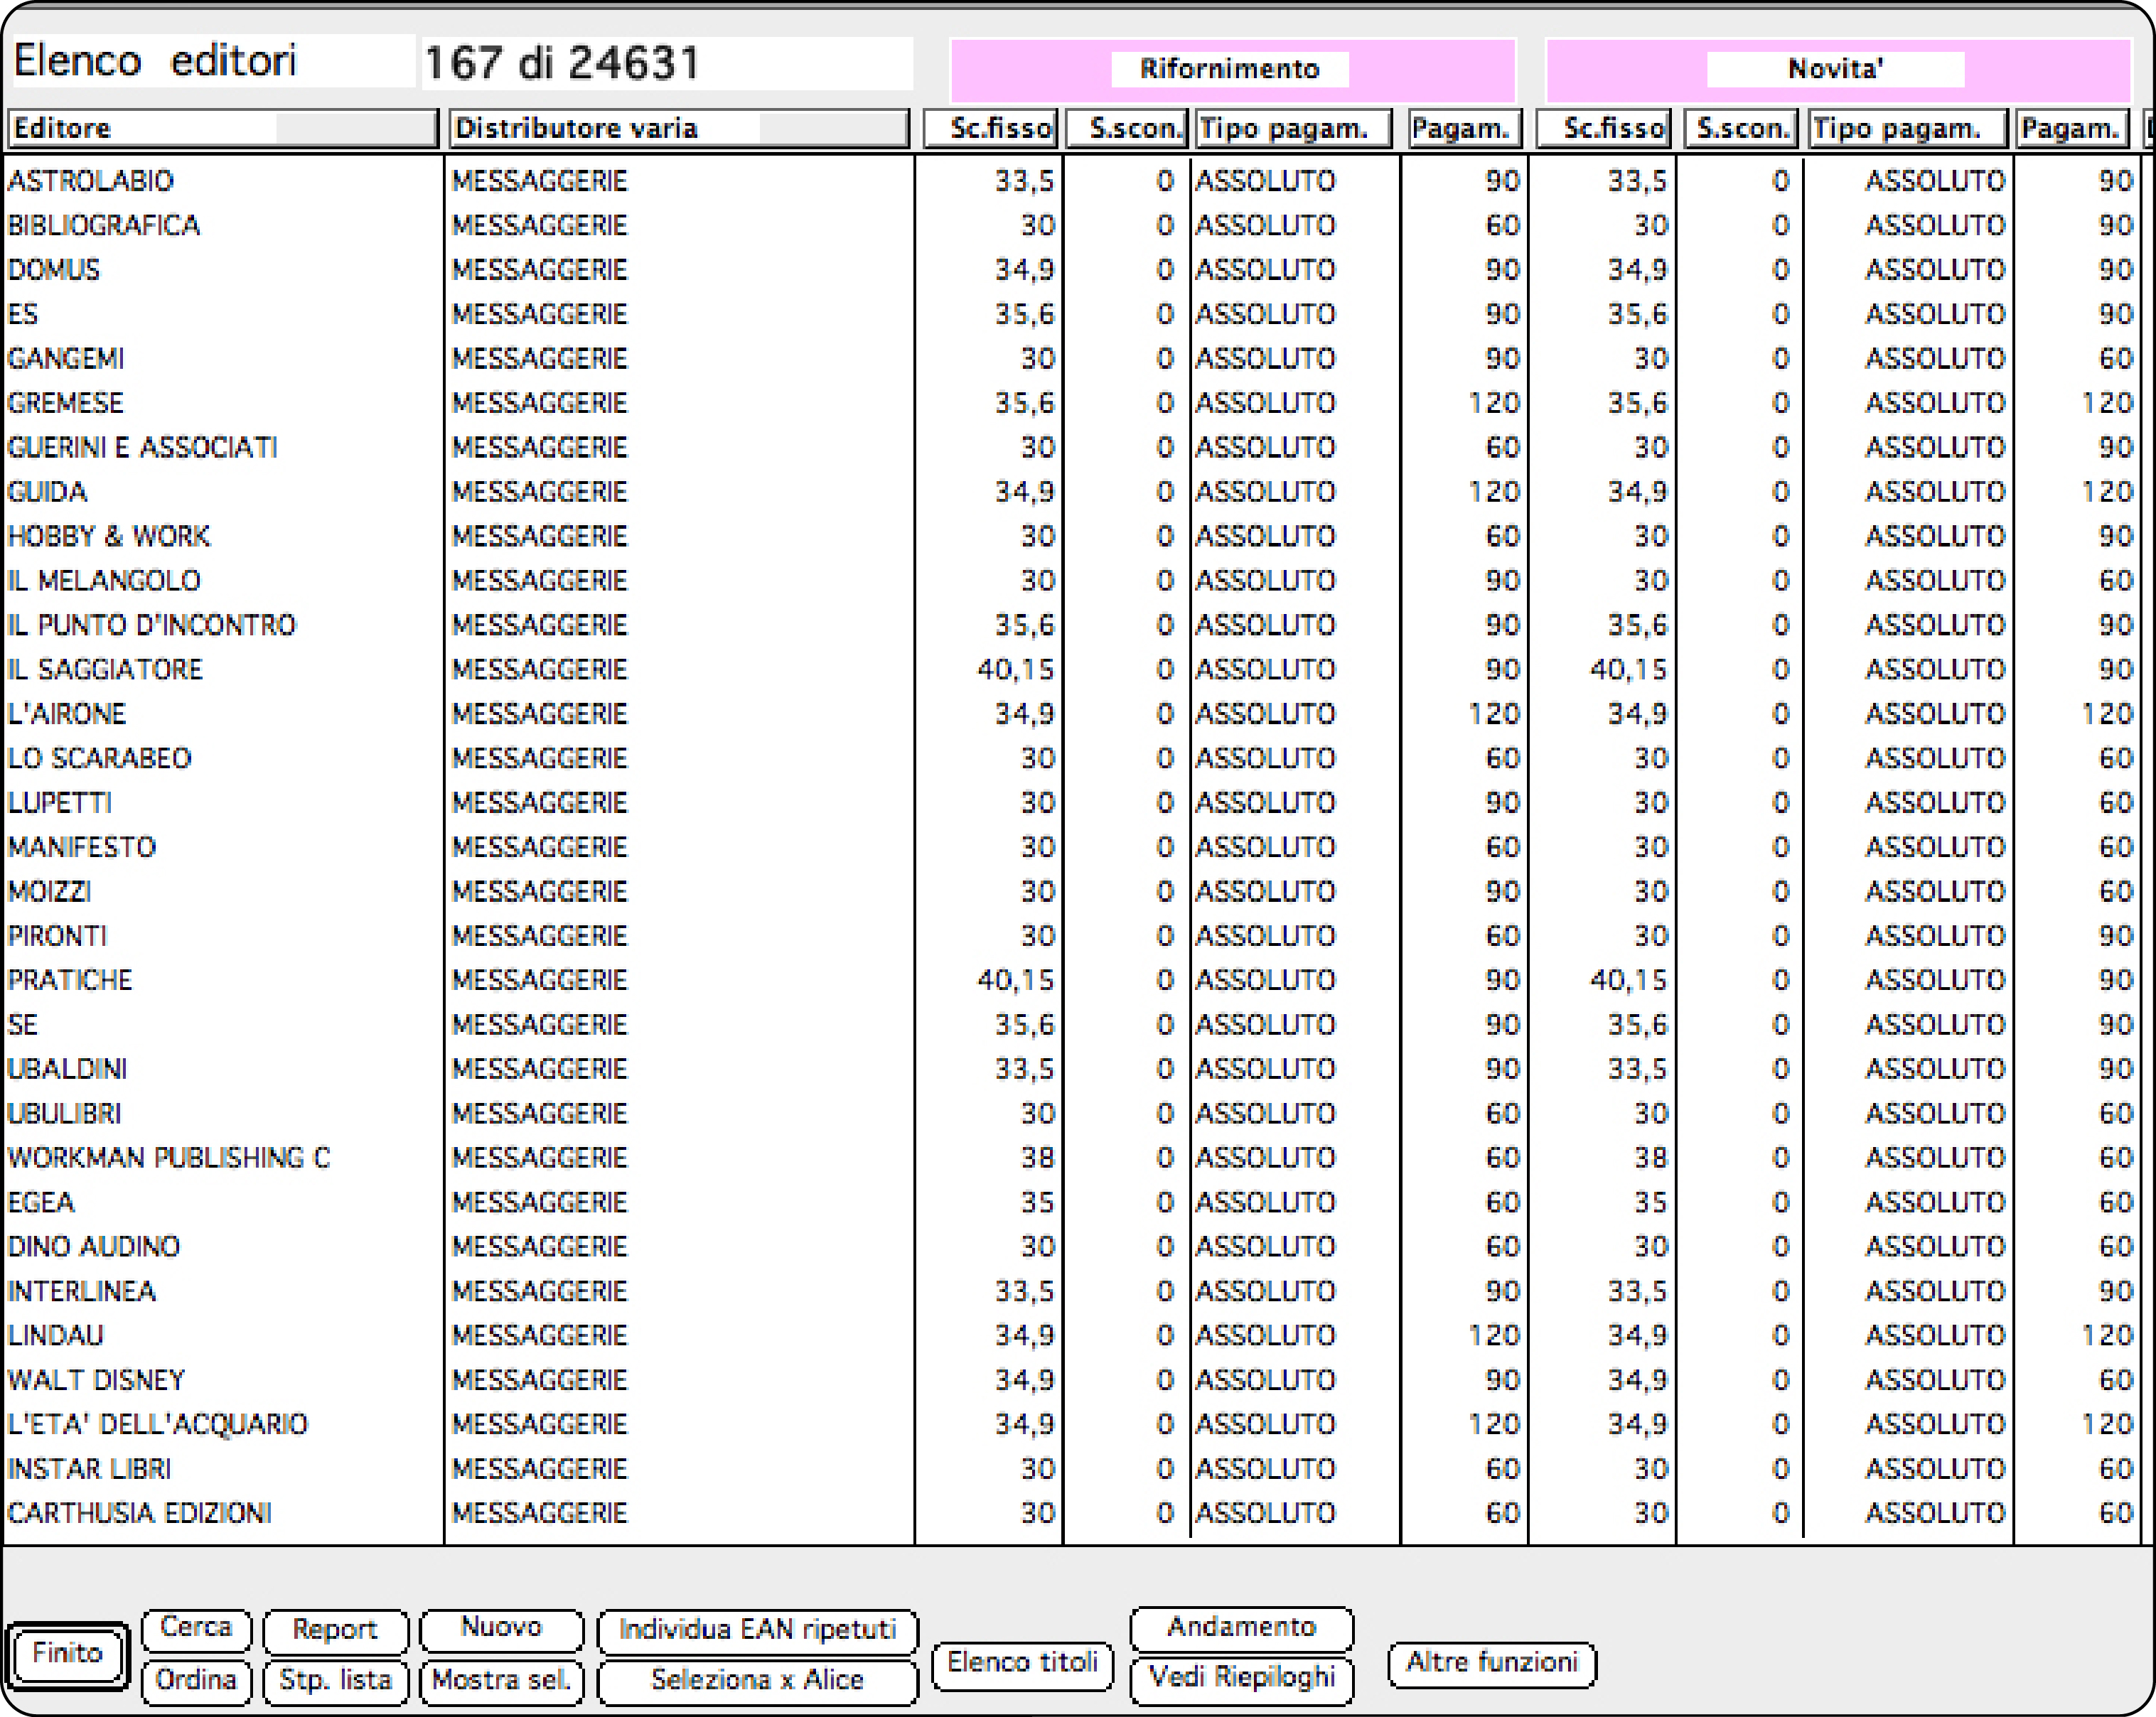Open Altre funzioni button
2156x1717 pixels.
pyautogui.click(x=1492, y=1664)
